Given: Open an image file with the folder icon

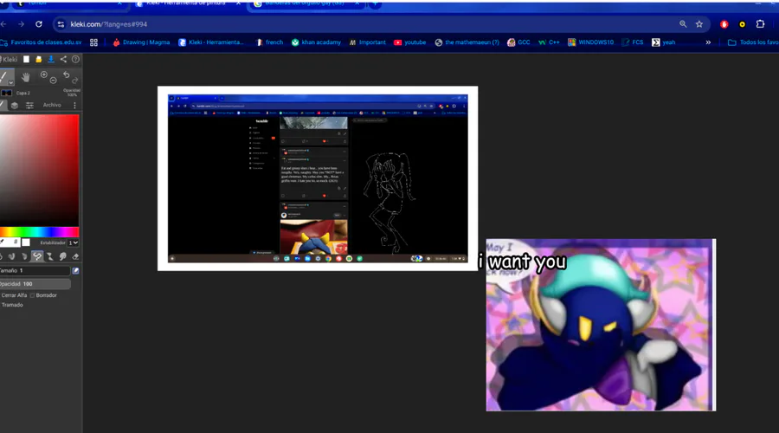Looking at the screenshot, I should [39, 59].
